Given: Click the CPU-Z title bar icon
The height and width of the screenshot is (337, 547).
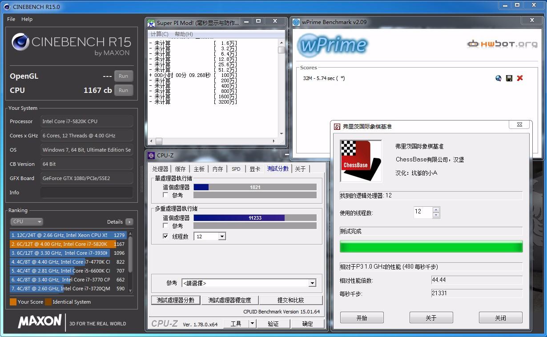Looking at the screenshot, I should pyautogui.click(x=151, y=156).
